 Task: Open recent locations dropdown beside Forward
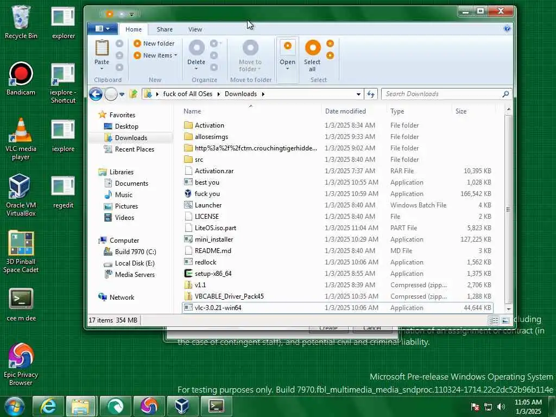click(122, 94)
